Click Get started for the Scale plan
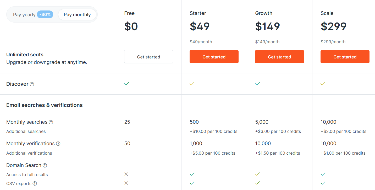Viewport: 375px width, 190px height. 345,57
